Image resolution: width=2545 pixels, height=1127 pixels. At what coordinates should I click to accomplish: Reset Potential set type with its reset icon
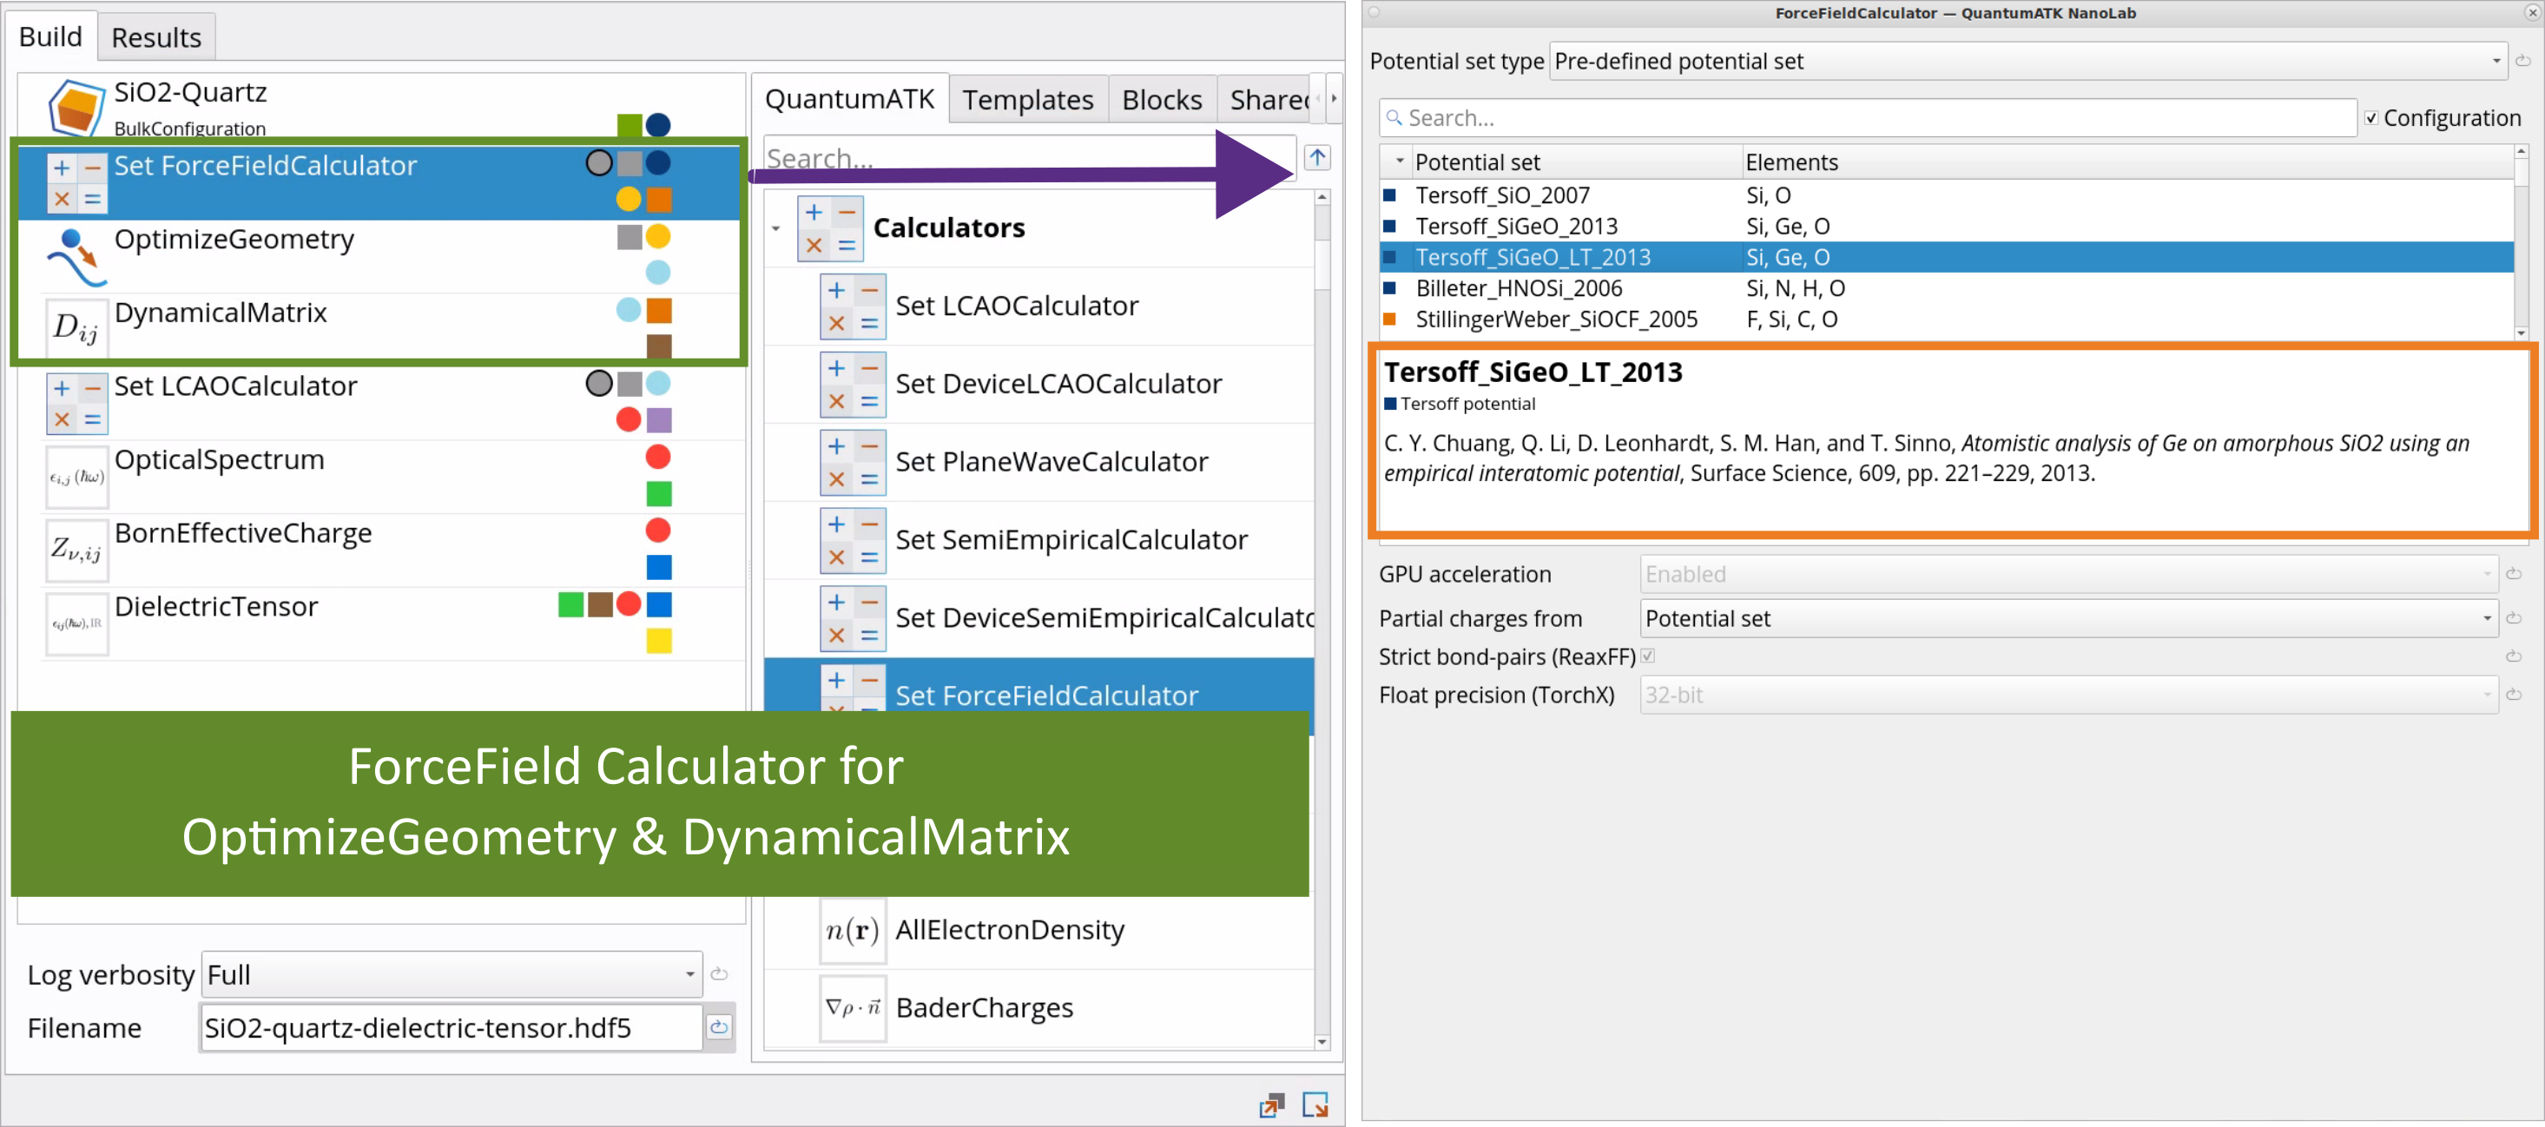pyautogui.click(x=2522, y=62)
